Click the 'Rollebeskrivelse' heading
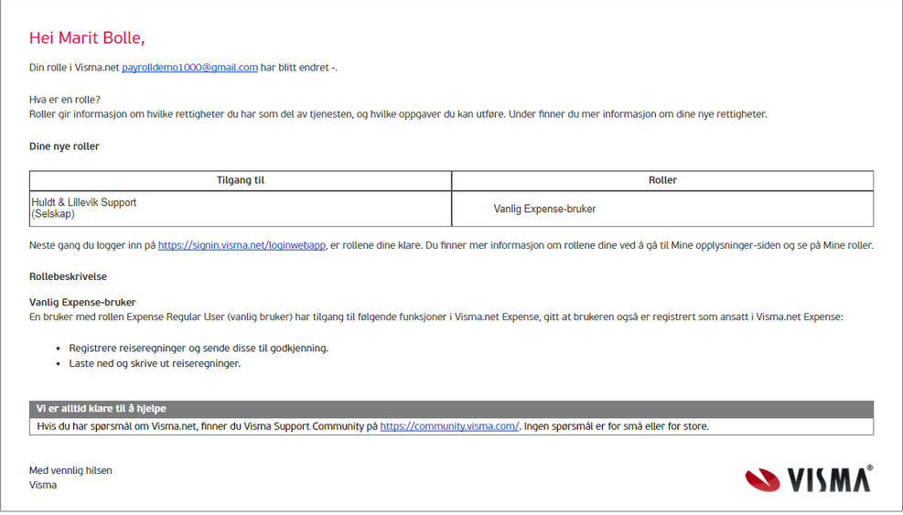The height and width of the screenshot is (515, 903). click(x=68, y=276)
